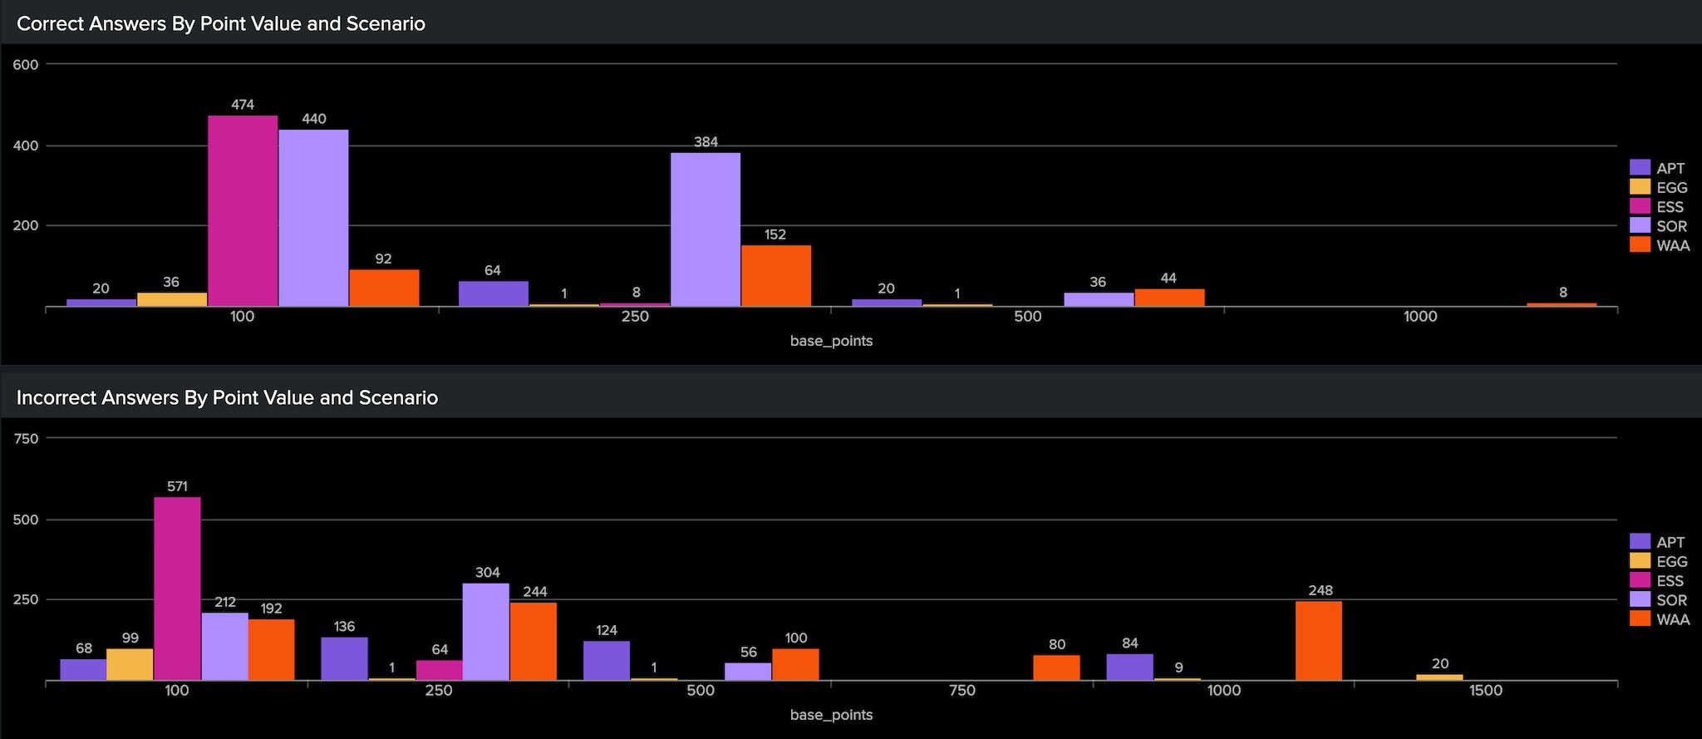Select the 152 WAA bar in Correct Answers
The width and height of the screenshot is (1702, 739).
(776, 276)
